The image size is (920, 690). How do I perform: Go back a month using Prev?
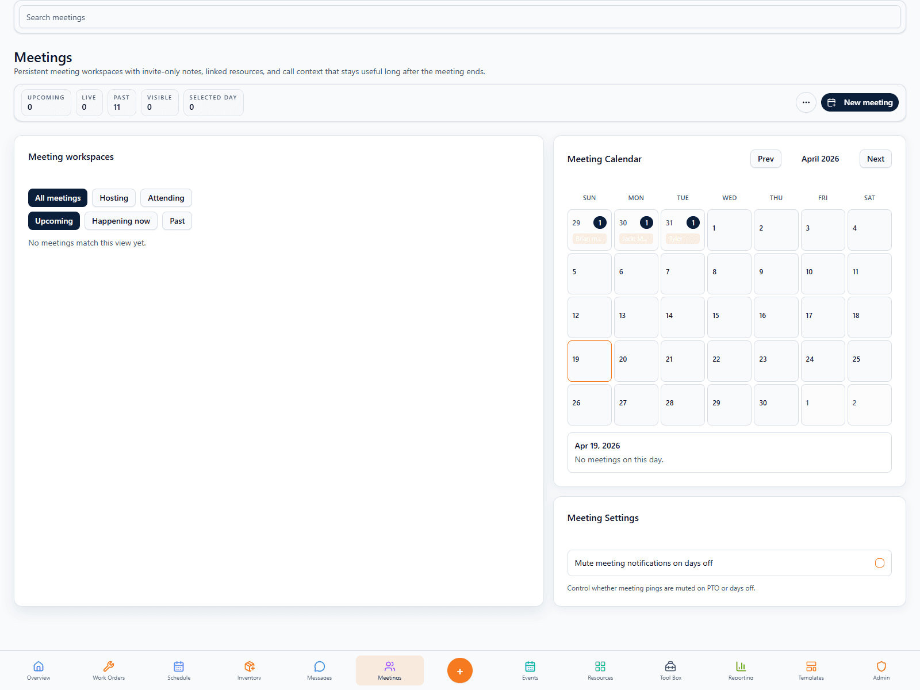pos(765,159)
